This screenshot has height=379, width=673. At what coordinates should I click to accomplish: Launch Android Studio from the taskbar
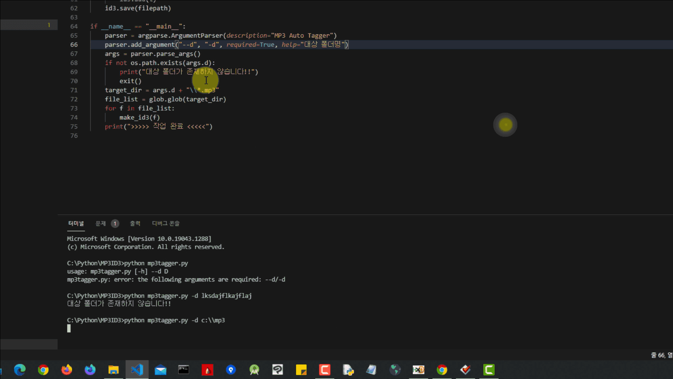click(x=254, y=370)
